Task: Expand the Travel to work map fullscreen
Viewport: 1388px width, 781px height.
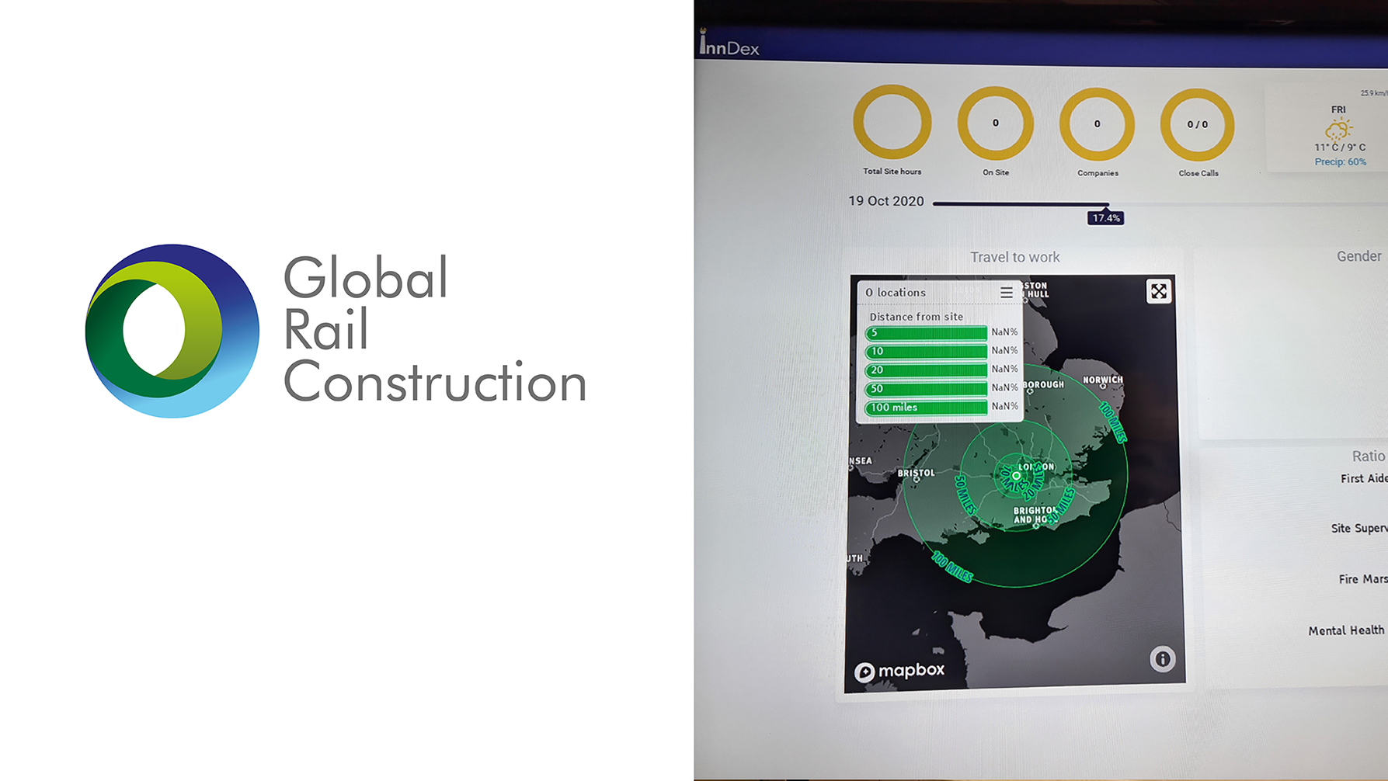Action: click(1158, 291)
